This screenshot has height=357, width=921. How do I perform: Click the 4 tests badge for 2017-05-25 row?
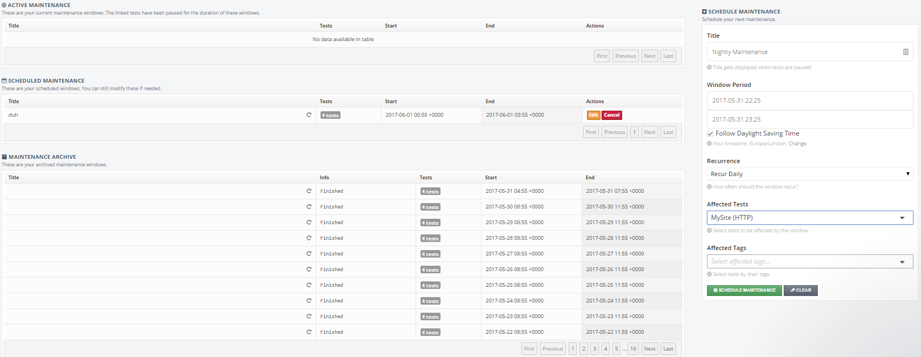coord(430,286)
